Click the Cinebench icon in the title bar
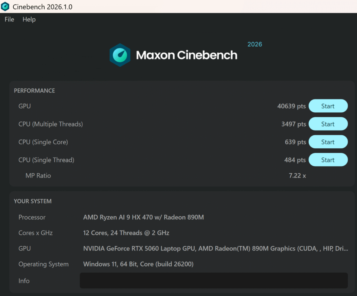This screenshot has height=296, width=357. pyautogui.click(x=5, y=7)
